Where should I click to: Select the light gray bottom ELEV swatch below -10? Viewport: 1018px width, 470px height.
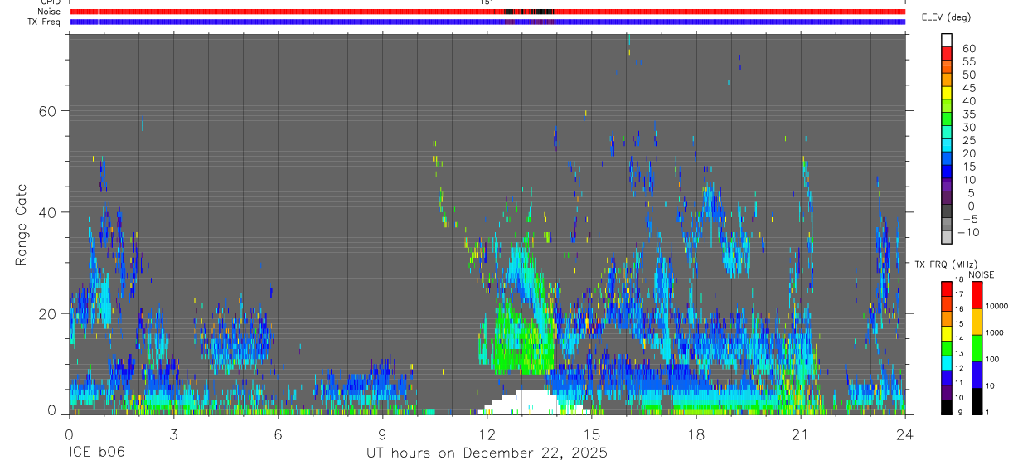click(947, 237)
